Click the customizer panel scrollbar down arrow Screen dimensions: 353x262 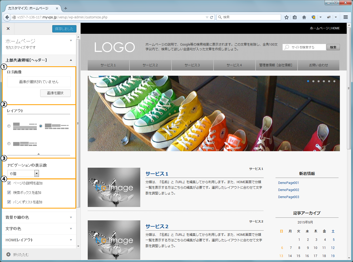point(78,246)
